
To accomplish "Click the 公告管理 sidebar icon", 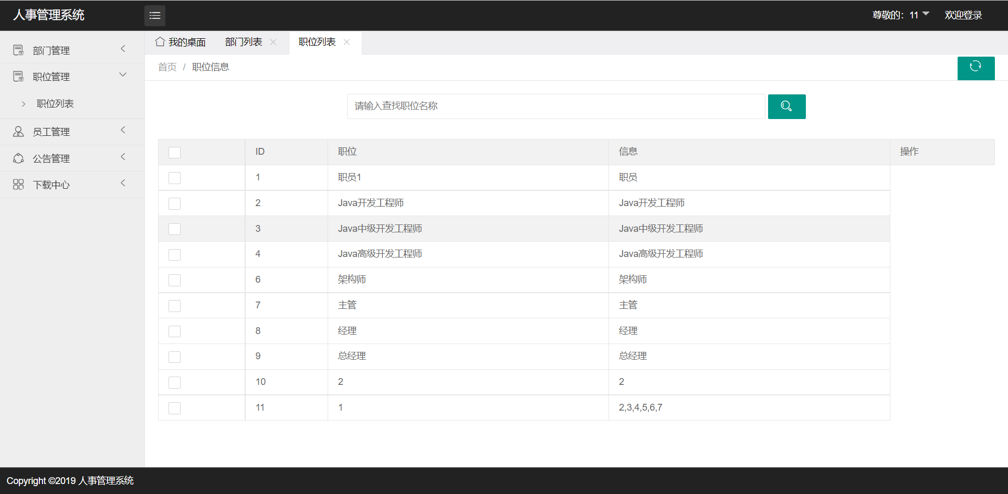I will [x=18, y=158].
